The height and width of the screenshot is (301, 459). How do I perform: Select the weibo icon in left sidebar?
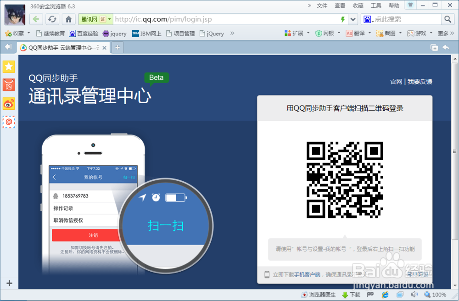8,103
